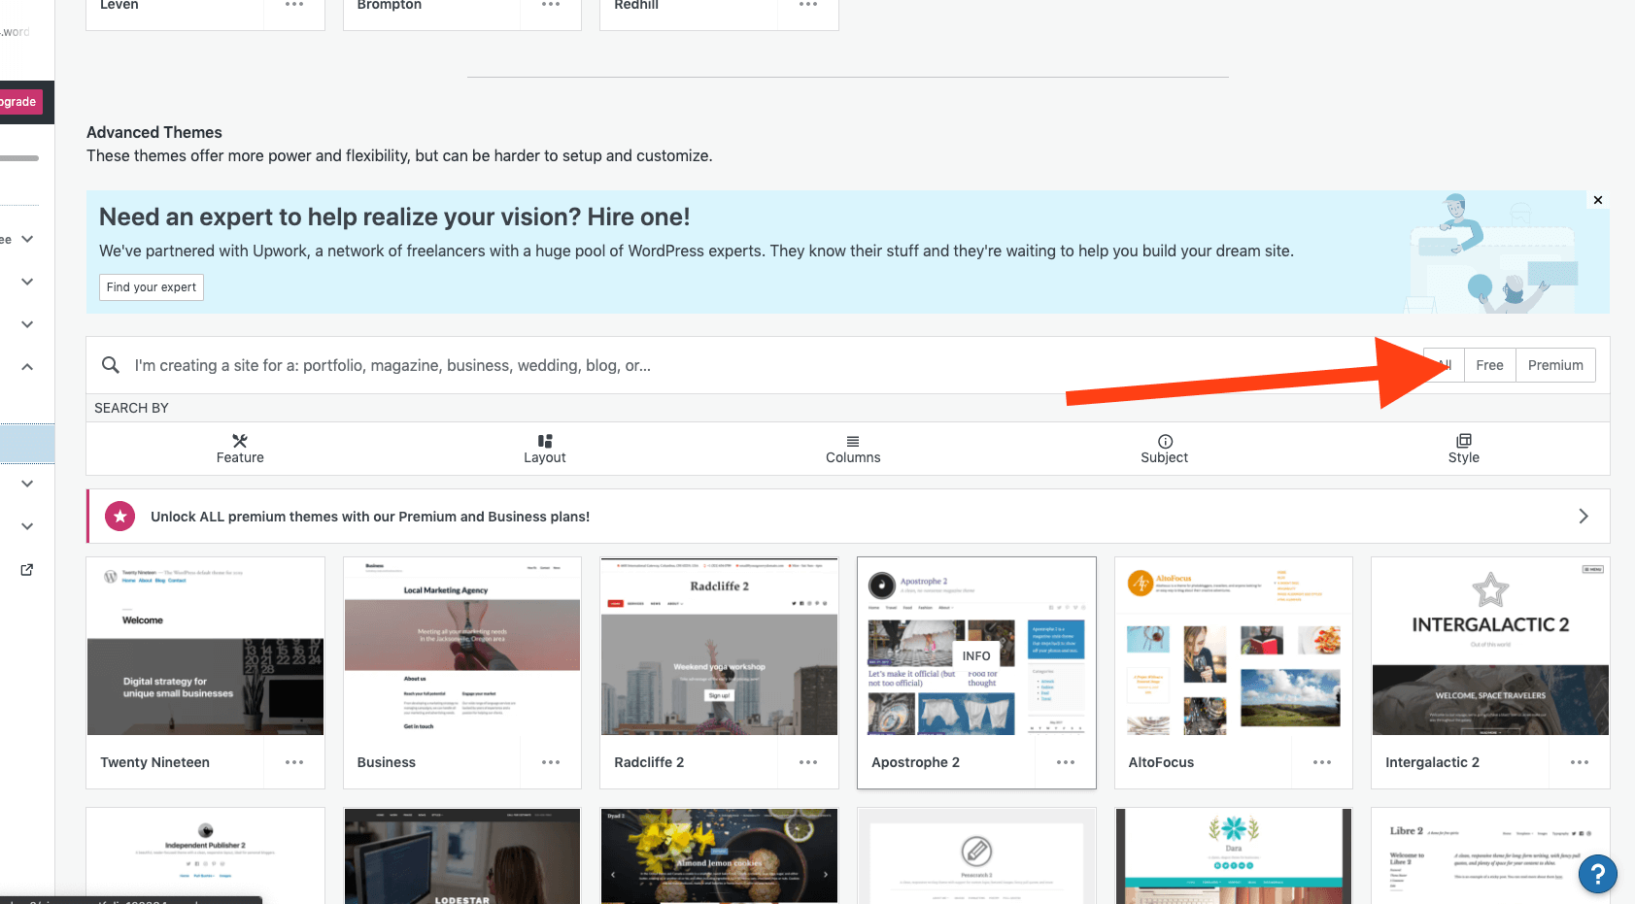Open Business theme options ellipsis
Screen dimensions: 1635x904
[551, 762]
